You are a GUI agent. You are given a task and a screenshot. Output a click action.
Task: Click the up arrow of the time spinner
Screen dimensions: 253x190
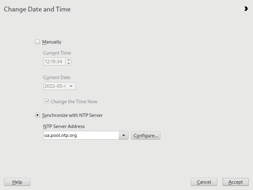click(x=68, y=60)
